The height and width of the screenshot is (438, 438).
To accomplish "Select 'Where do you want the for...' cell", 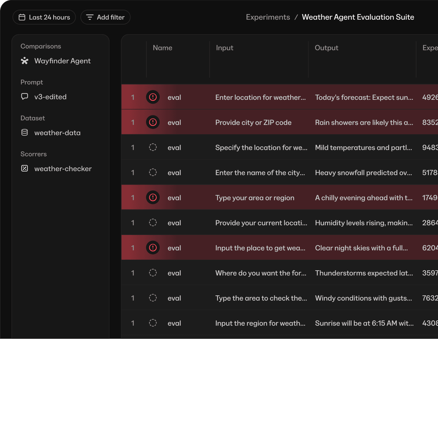I will (x=261, y=273).
